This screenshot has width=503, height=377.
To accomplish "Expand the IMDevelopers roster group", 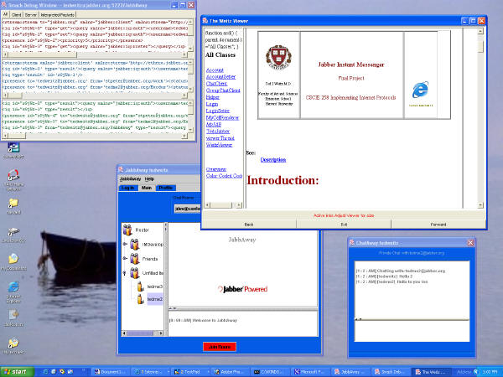I will point(125,244).
